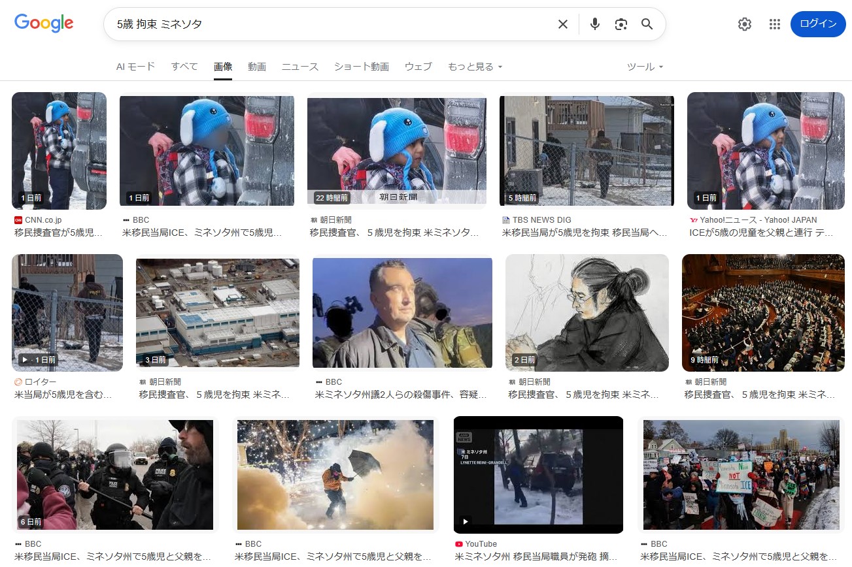Open the ショート動画 tab
Screen dimensions: 852x567
pyautogui.click(x=361, y=67)
